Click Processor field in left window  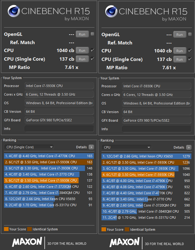pos(59,86)
